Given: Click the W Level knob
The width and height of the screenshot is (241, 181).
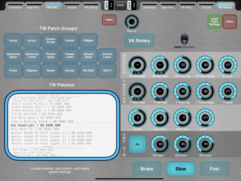Looking at the screenshot, I should (x=228, y=65).
